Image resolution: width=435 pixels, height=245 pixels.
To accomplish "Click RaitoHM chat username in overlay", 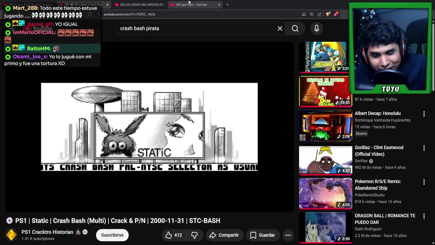I will [x=38, y=49].
